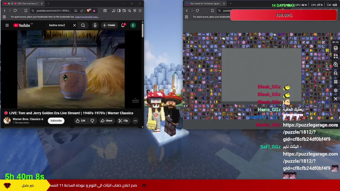Go back in the YouTube browser window
Viewport: 340px width, 191px height.
pyautogui.click(x=5, y=11)
